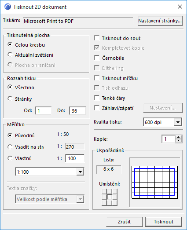Viewport: 187px width, 230px height.
Task: Increase Kopie count with up arrow
Action: (179, 137)
